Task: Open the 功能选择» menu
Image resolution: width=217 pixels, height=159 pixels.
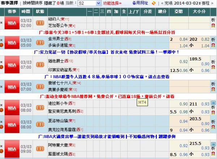Action: point(112,3)
